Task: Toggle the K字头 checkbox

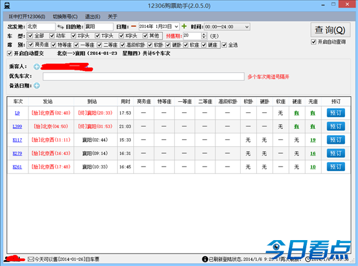Action: [x=122, y=36]
